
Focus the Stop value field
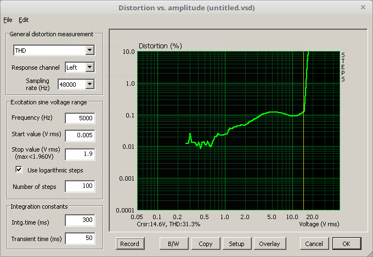80,154
